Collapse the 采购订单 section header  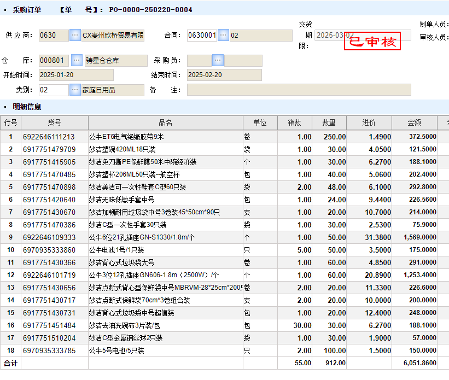(5, 10)
